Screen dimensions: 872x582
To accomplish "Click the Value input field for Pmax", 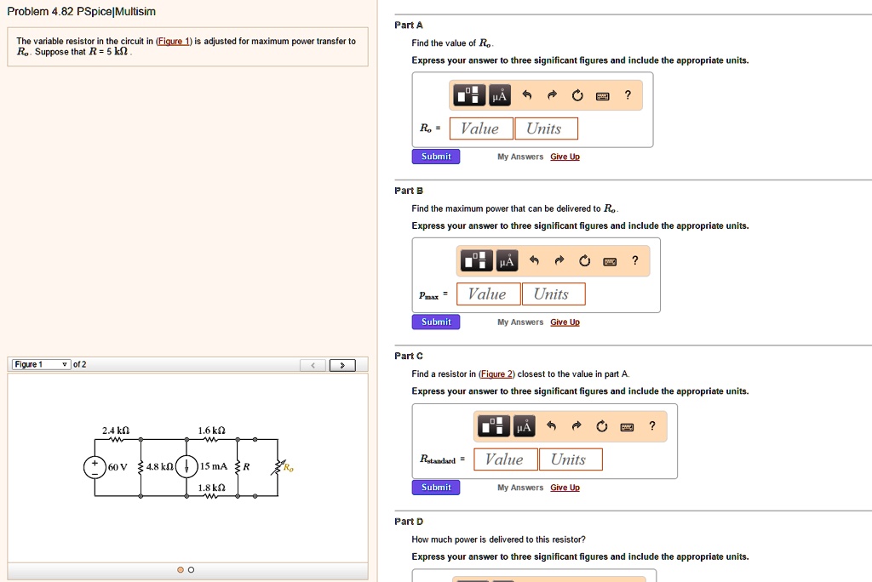I will (x=488, y=293).
